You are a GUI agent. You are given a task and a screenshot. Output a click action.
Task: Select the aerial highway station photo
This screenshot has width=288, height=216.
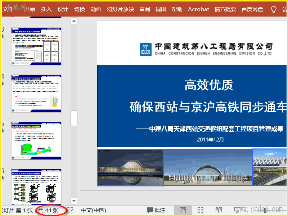[270, 167]
